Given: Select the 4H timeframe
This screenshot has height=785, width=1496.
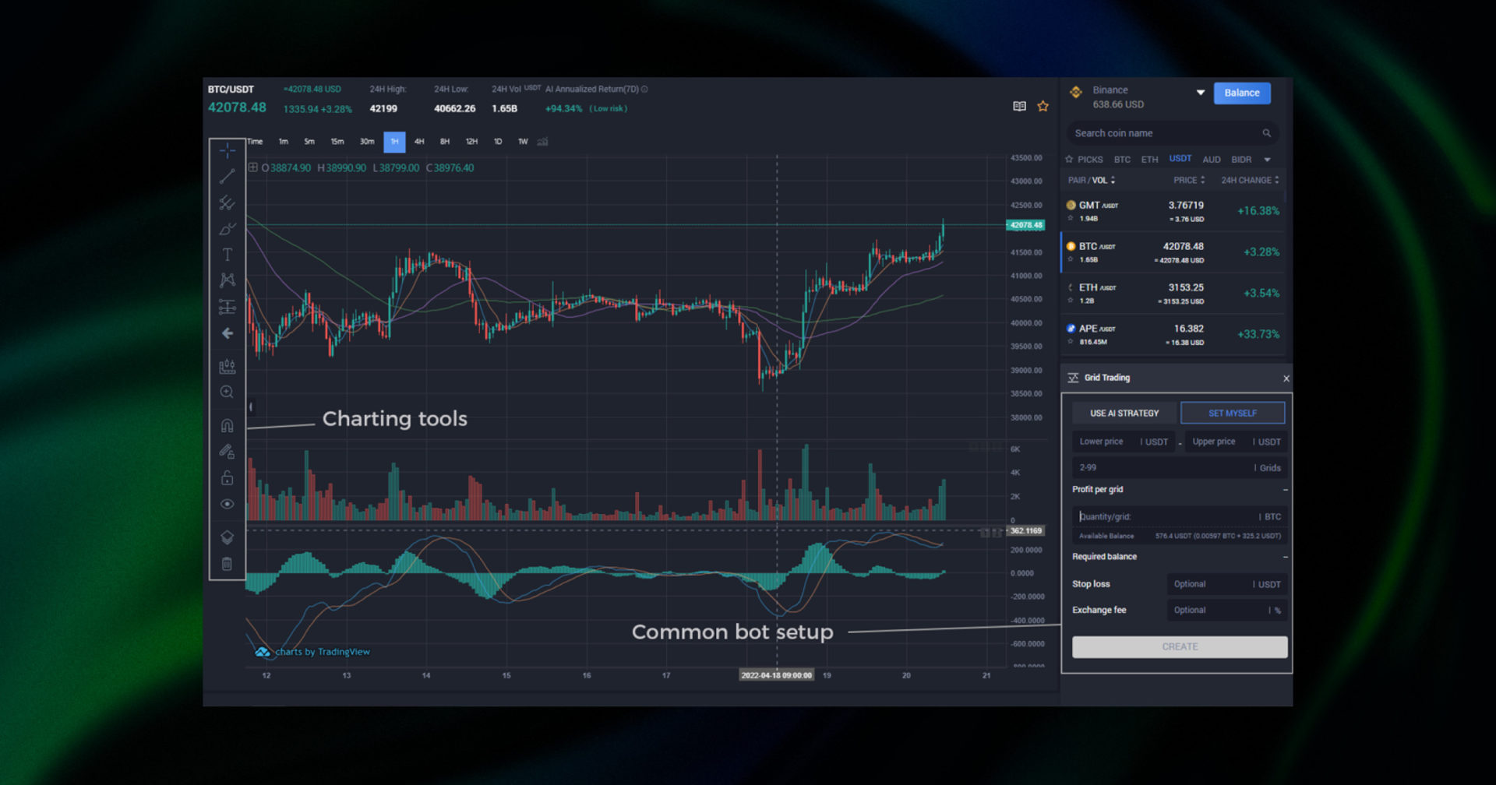Looking at the screenshot, I should point(419,142).
